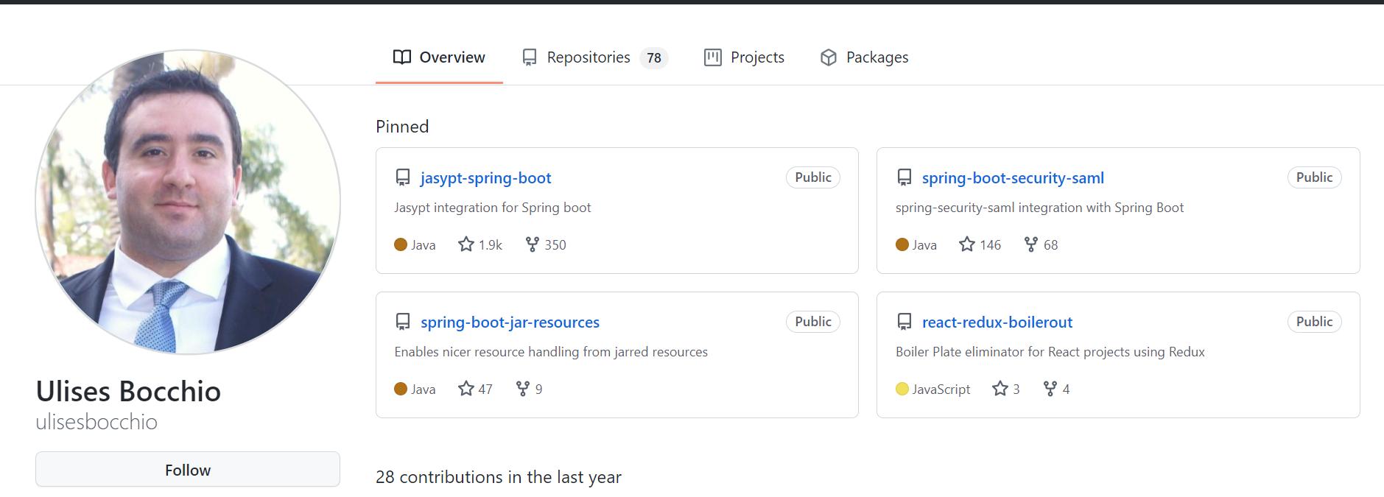Click star icon on spring-boot-security-saml card
Viewport: 1384px width, 497px height.
pos(966,244)
